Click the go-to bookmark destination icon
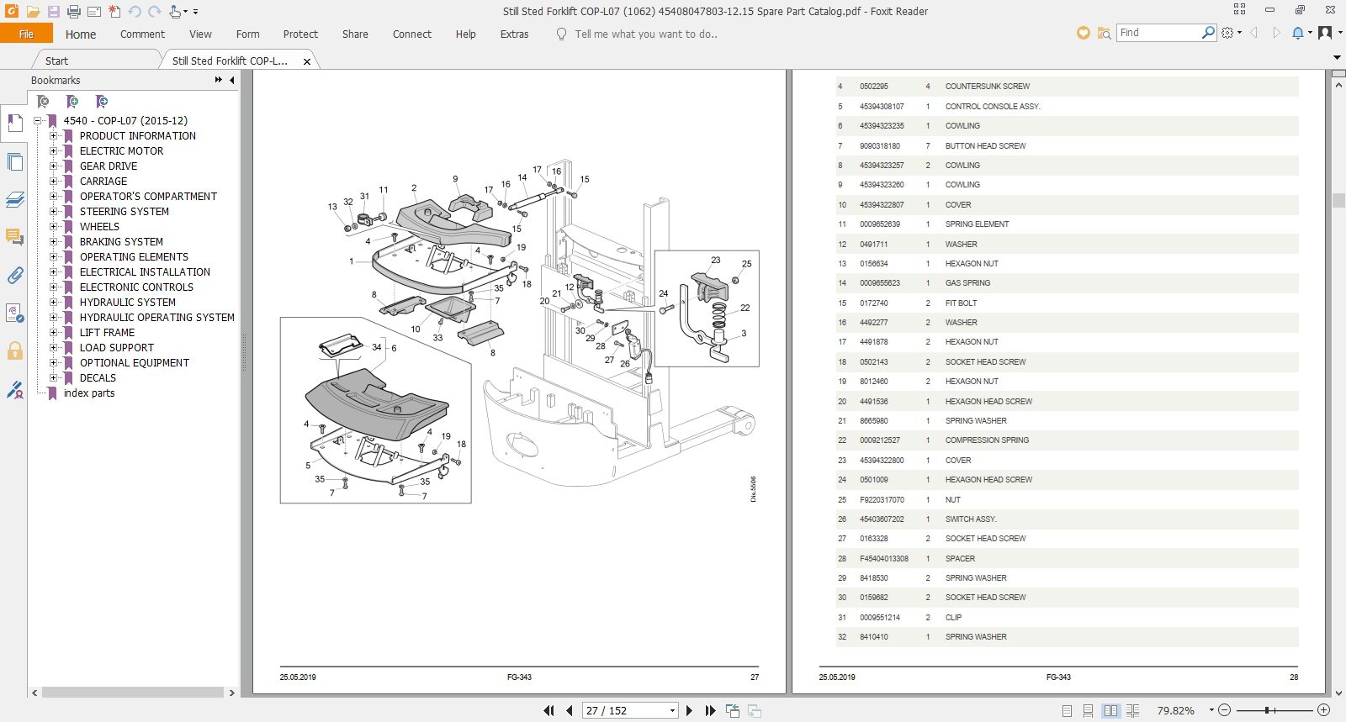This screenshot has width=1346, height=722. click(x=102, y=102)
